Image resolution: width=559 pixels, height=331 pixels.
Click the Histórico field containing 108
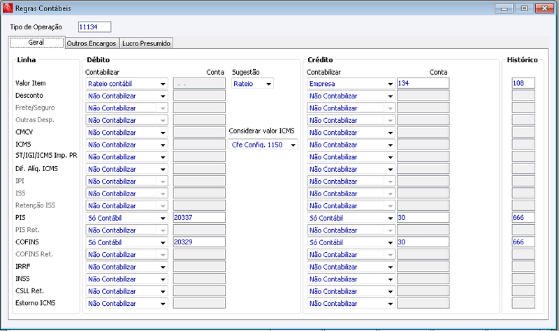[x=523, y=83]
